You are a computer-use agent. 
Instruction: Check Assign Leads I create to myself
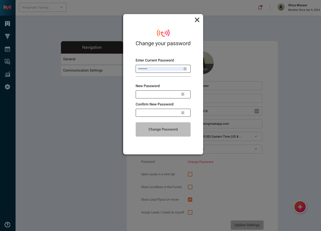[x=190, y=212]
